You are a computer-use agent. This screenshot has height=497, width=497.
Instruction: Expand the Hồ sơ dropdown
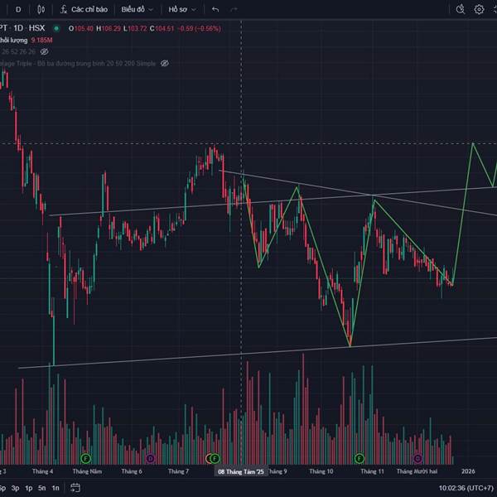[182, 9]
